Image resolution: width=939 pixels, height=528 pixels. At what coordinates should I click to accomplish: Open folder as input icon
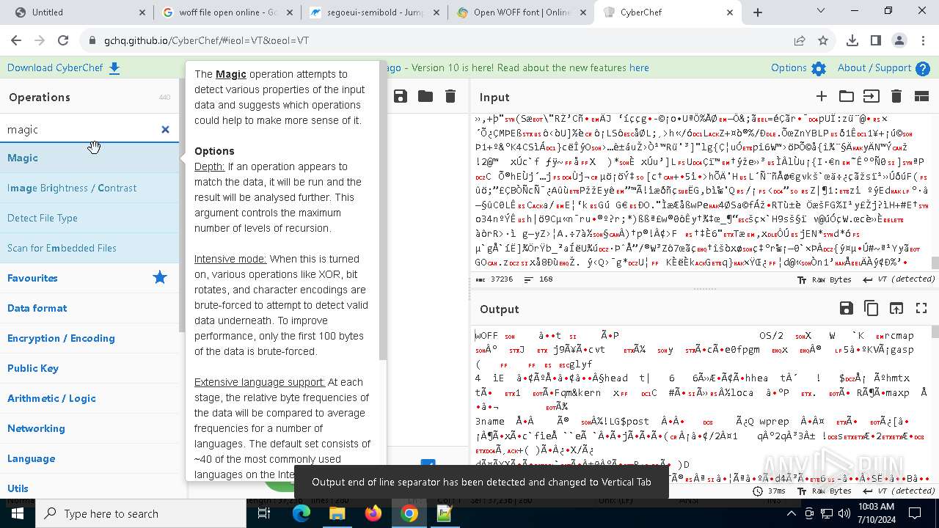(x=847, y=96)
